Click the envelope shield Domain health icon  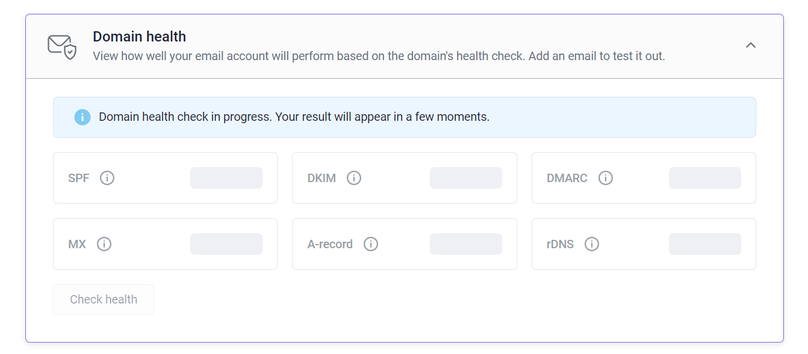point(62,47)
